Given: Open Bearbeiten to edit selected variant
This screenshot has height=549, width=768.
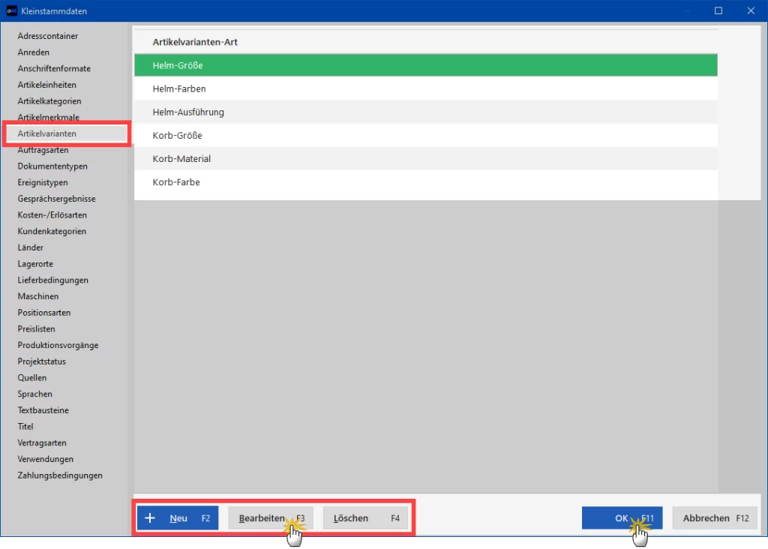Looking at the screenshot, I should coord(270,518).
